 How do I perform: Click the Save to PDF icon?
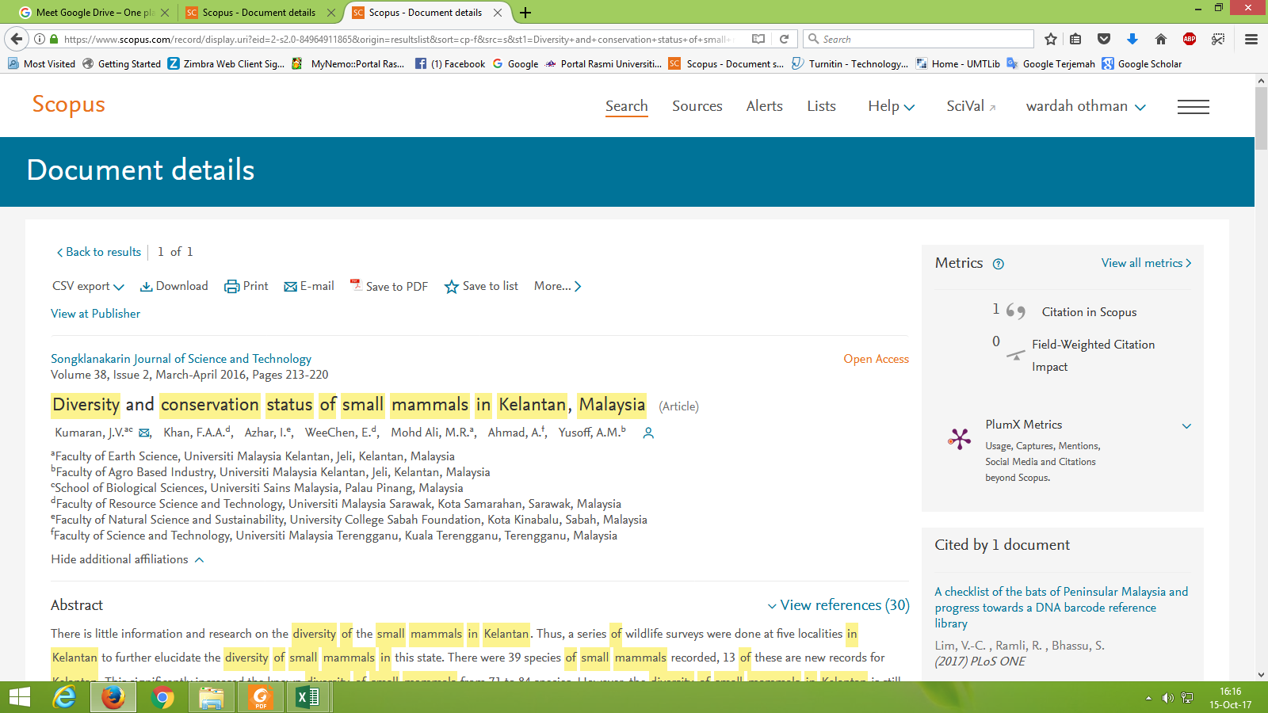point(356,285)
